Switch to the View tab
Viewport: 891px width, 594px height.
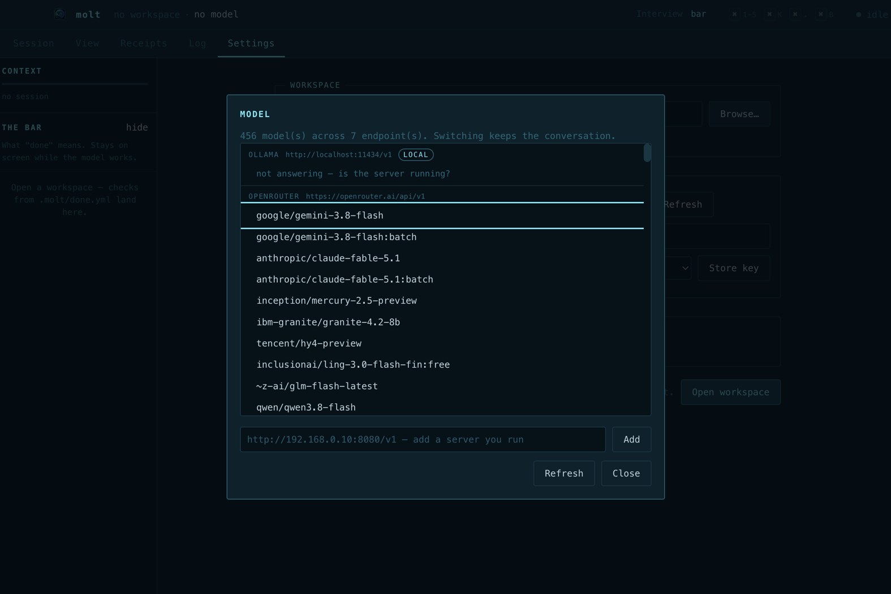87,44
